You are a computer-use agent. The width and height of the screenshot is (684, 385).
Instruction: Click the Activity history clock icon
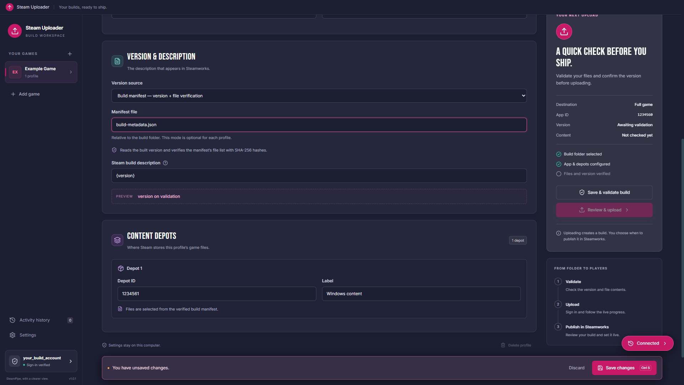[12, 320]
